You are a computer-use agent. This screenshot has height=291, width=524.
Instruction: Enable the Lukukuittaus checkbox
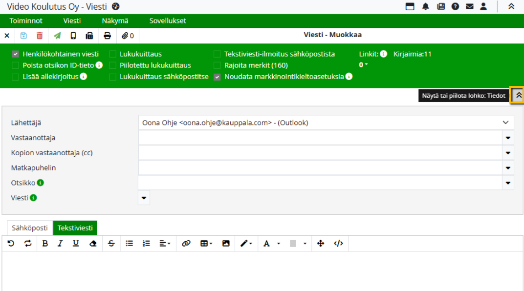113,54
